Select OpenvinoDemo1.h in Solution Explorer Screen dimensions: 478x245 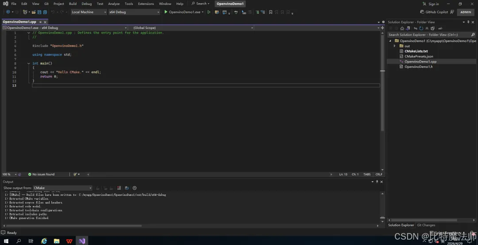coord(418,67)
